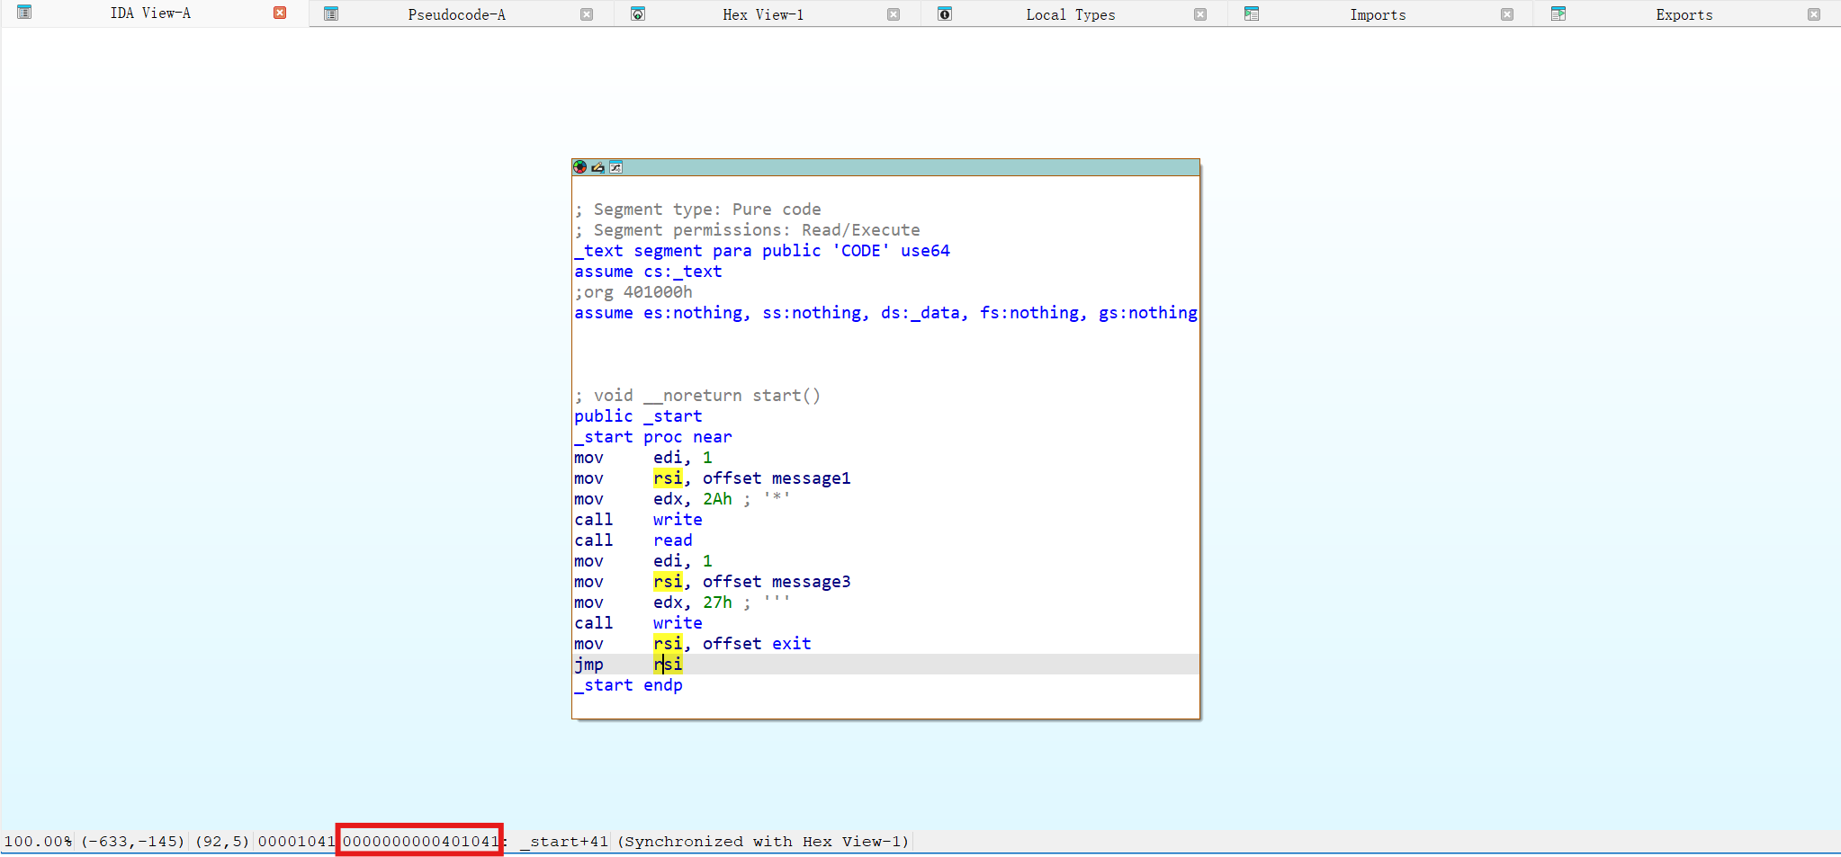
Task: Click the 'edx, 2Ah' operand
Action: click(693, 499)
